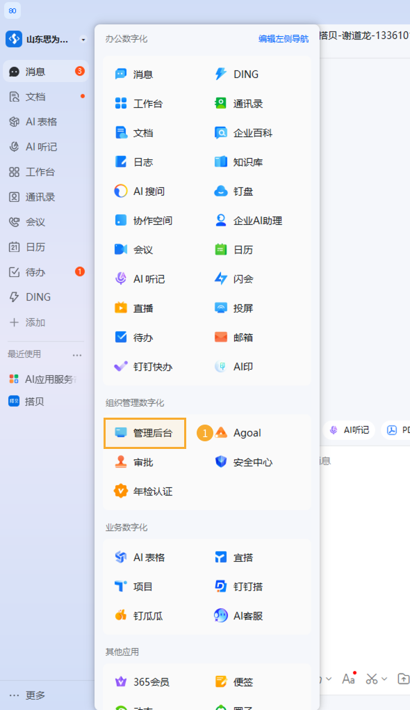Open 企业AI助理 app
Viewport: 410px width, 710px height.
(248, 221)
